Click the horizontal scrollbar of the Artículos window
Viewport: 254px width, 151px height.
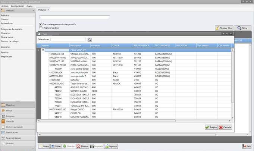click(x=128, y=135)
